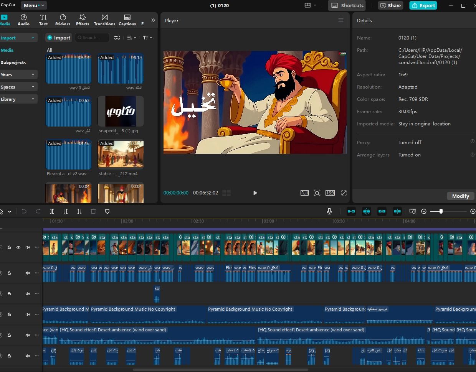Click the Record voiceover microphone icon
Viewport: 476px width, 372px height.
[329, 211]
